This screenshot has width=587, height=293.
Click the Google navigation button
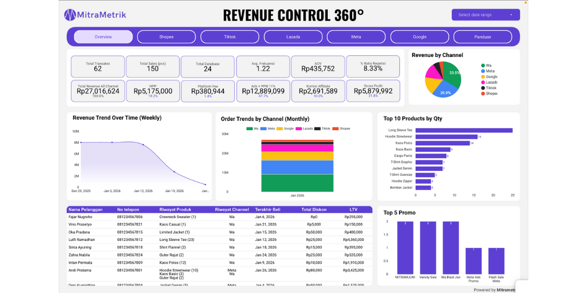tap(420, 37)
